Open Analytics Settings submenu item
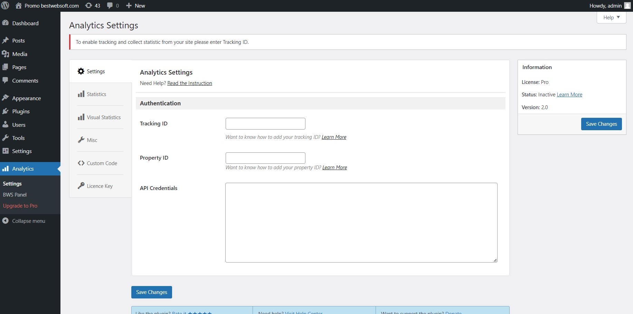This screenshot has height=314, width=633. [x=12, y=183]
